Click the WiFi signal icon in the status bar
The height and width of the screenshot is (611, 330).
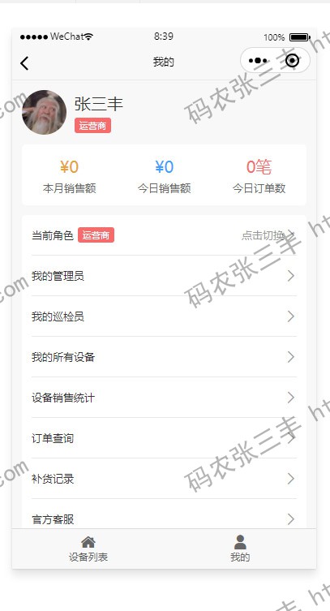point(88,37)
